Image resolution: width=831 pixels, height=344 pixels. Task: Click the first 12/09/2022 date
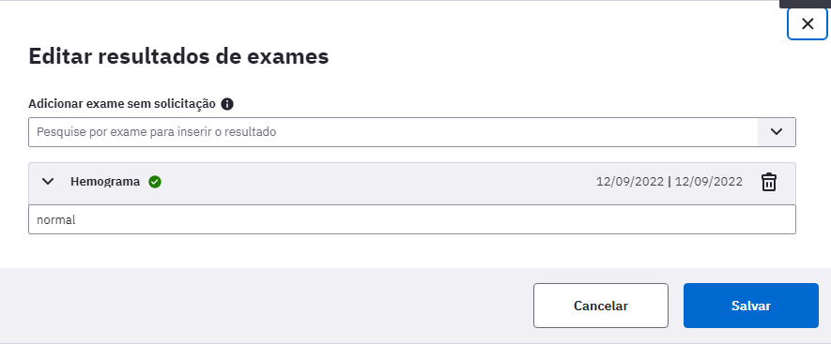coord(630,182)
